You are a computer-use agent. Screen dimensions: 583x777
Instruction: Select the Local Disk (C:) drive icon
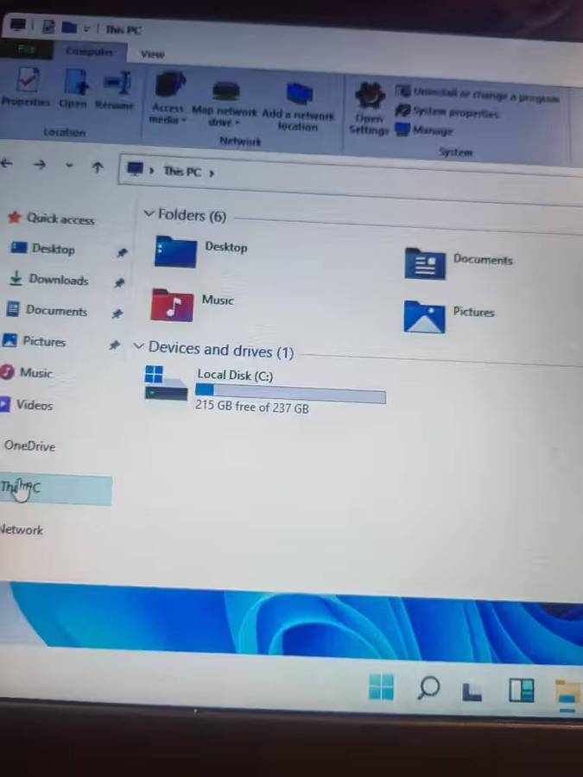(166, 383)
